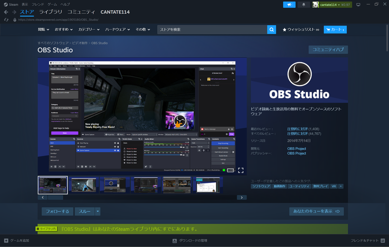Screen dimensions: 389x247
Task: Open the 閲覧 dropdown
Action: pos(43,30)
